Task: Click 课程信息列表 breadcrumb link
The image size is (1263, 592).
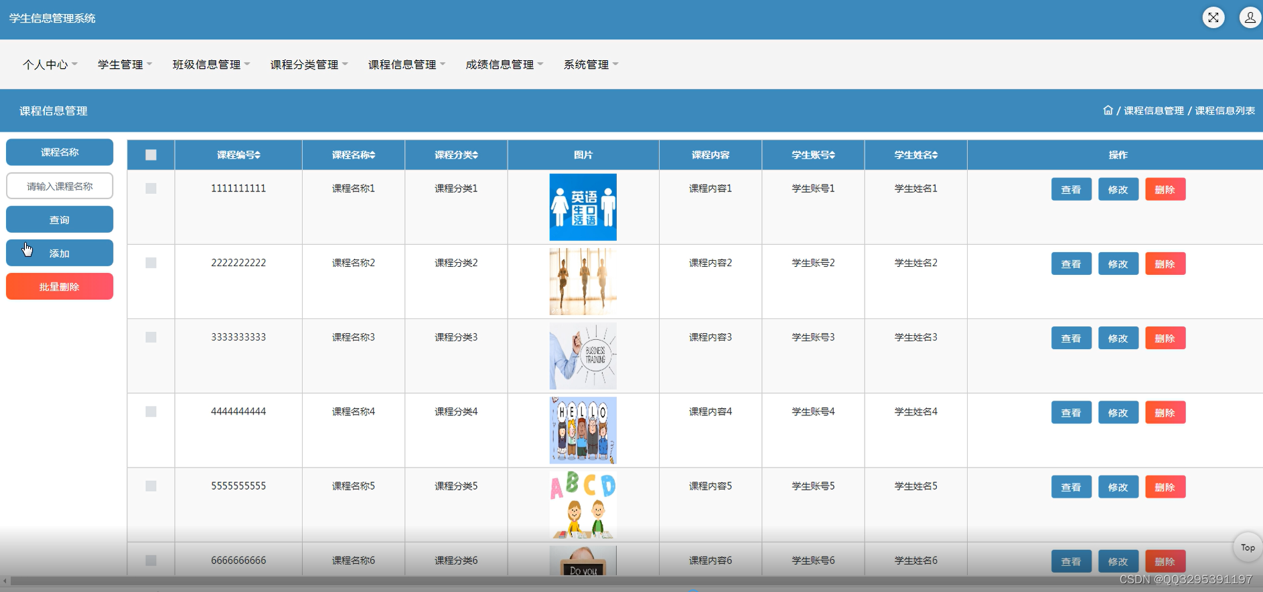Action: pos(1225,110)
